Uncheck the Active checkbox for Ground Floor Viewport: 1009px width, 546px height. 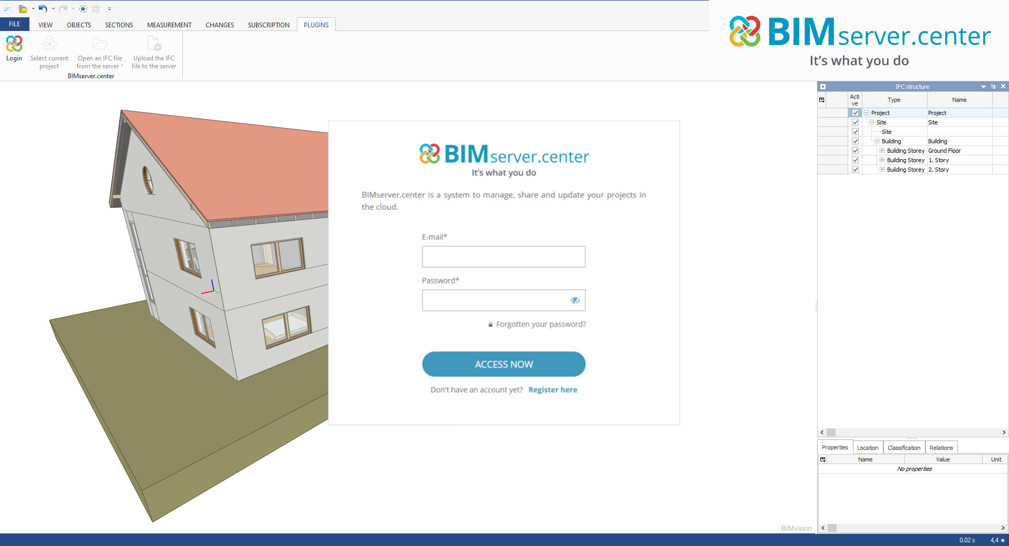click(855, 151)
